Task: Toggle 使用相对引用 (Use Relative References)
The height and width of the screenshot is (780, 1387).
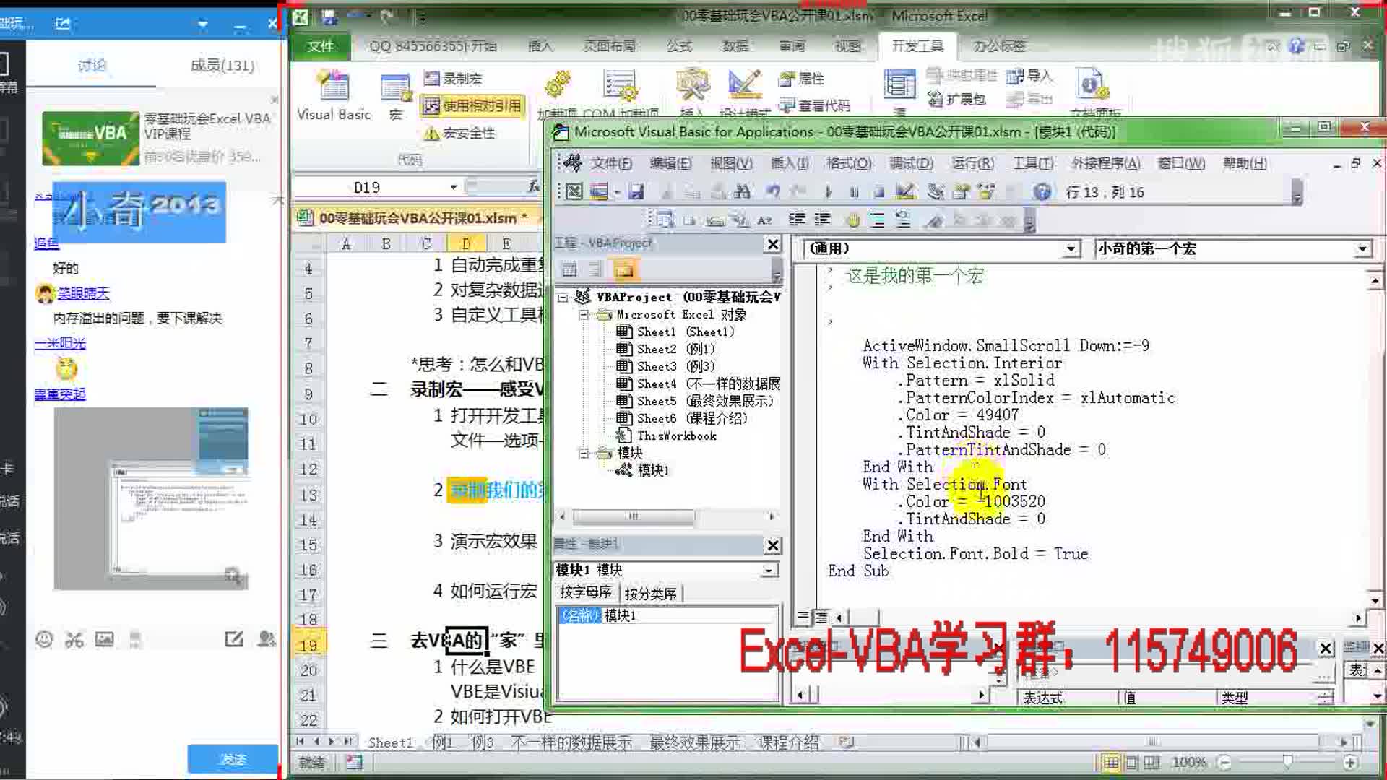Action: point(473,105)
